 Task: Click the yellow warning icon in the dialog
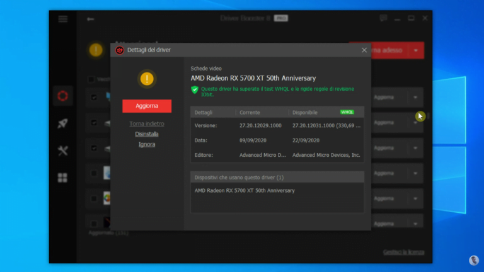click(147, 79)
